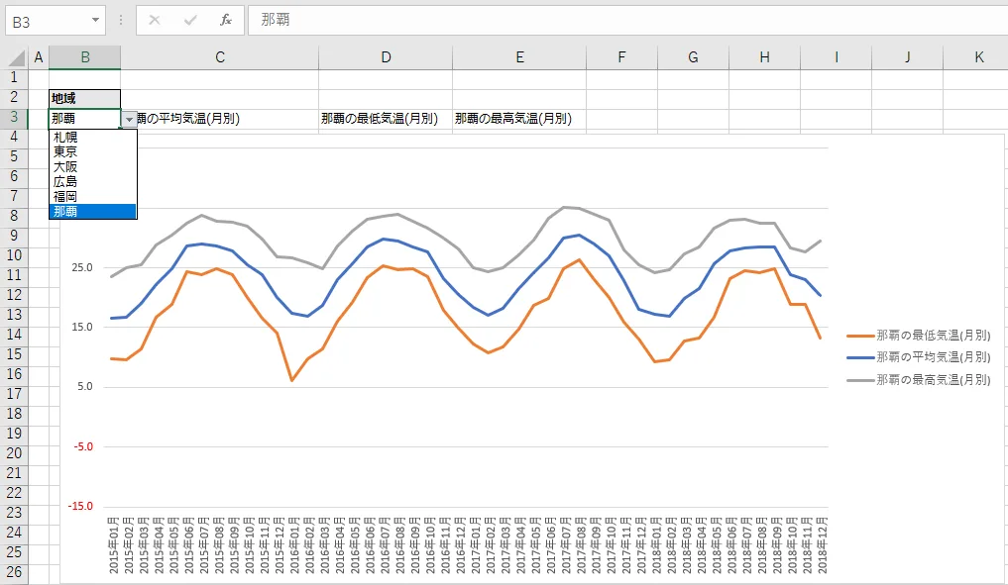Click inside the formula bar text field
This screenshot has width=1008, height=585.
point(624,20)
